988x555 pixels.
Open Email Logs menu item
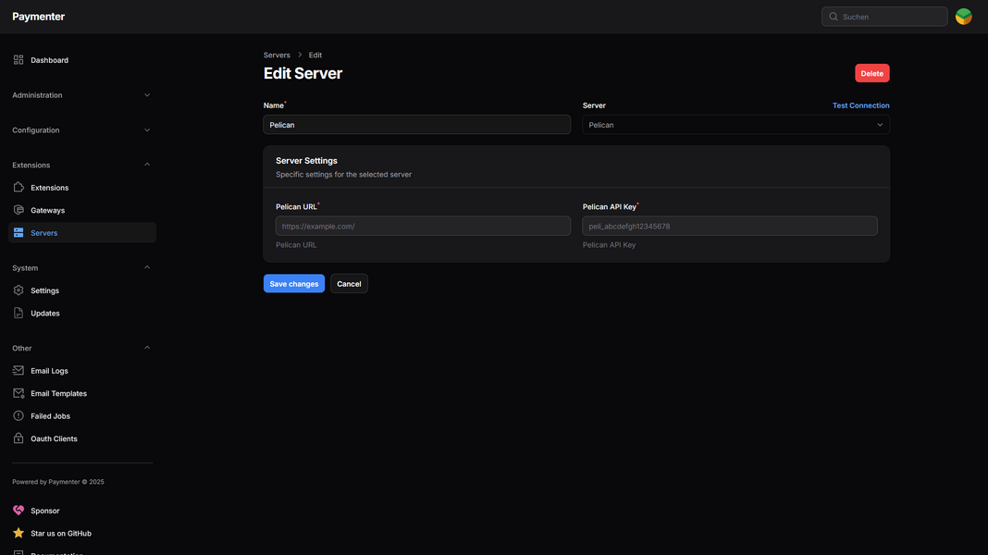click(82, 370)
